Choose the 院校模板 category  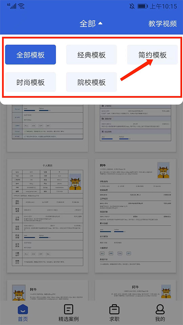pyautogui.click(x=91, y=82)
